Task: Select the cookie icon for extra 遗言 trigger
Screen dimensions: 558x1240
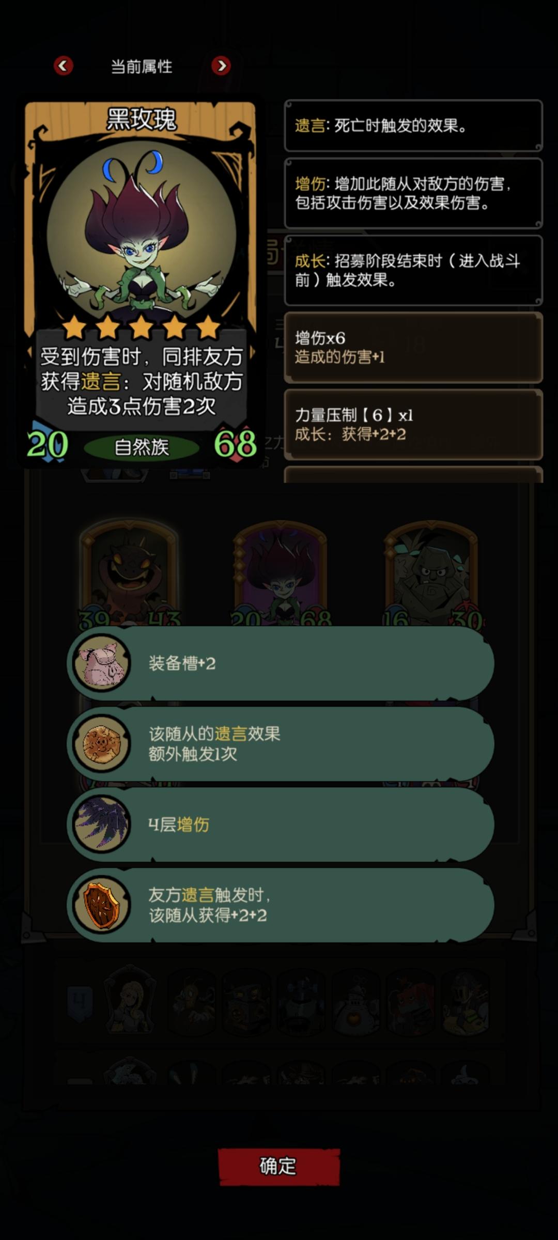Action: 101,744
